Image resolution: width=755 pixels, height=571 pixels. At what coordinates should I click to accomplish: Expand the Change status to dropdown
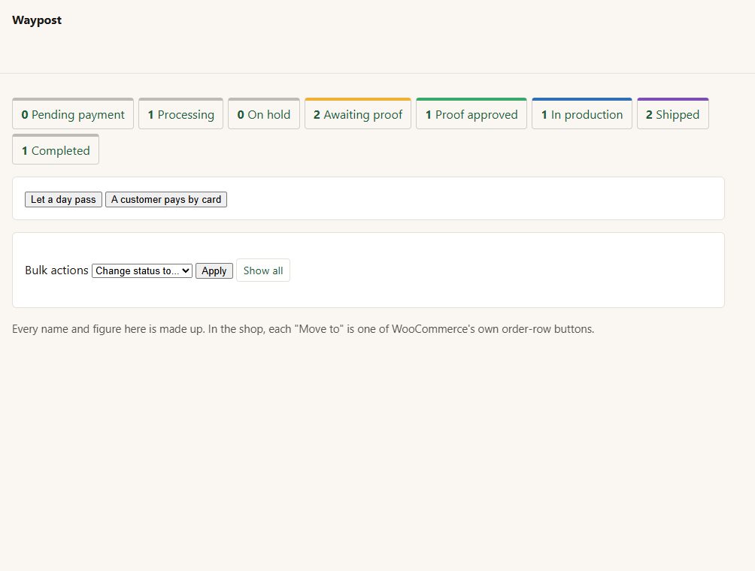pyautogui.click(x=142, y=270)
